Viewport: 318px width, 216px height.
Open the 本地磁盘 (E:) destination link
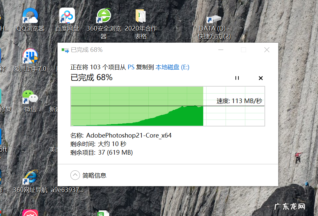pos(173,67)
